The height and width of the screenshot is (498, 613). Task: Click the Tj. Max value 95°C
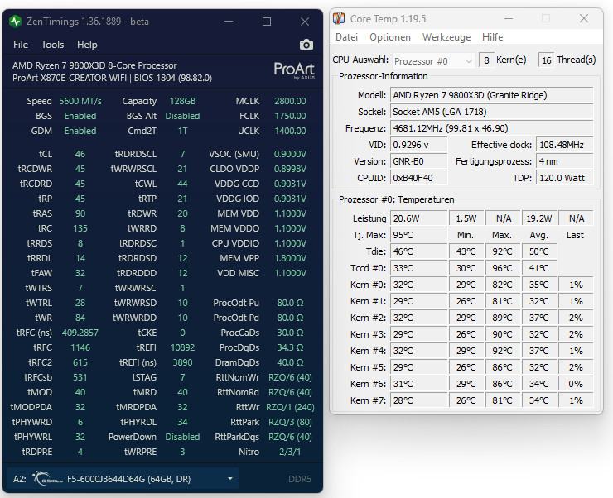pos(418,235)
